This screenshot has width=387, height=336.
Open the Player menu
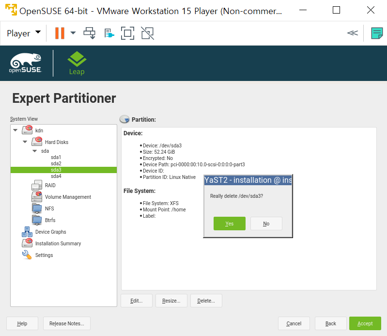[23, 33]
